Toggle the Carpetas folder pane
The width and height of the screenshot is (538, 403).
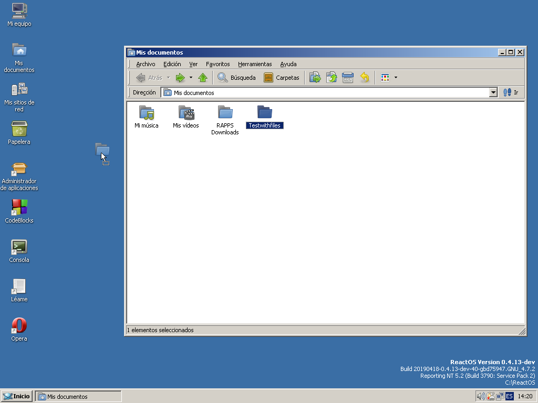[x=282, y=78]
